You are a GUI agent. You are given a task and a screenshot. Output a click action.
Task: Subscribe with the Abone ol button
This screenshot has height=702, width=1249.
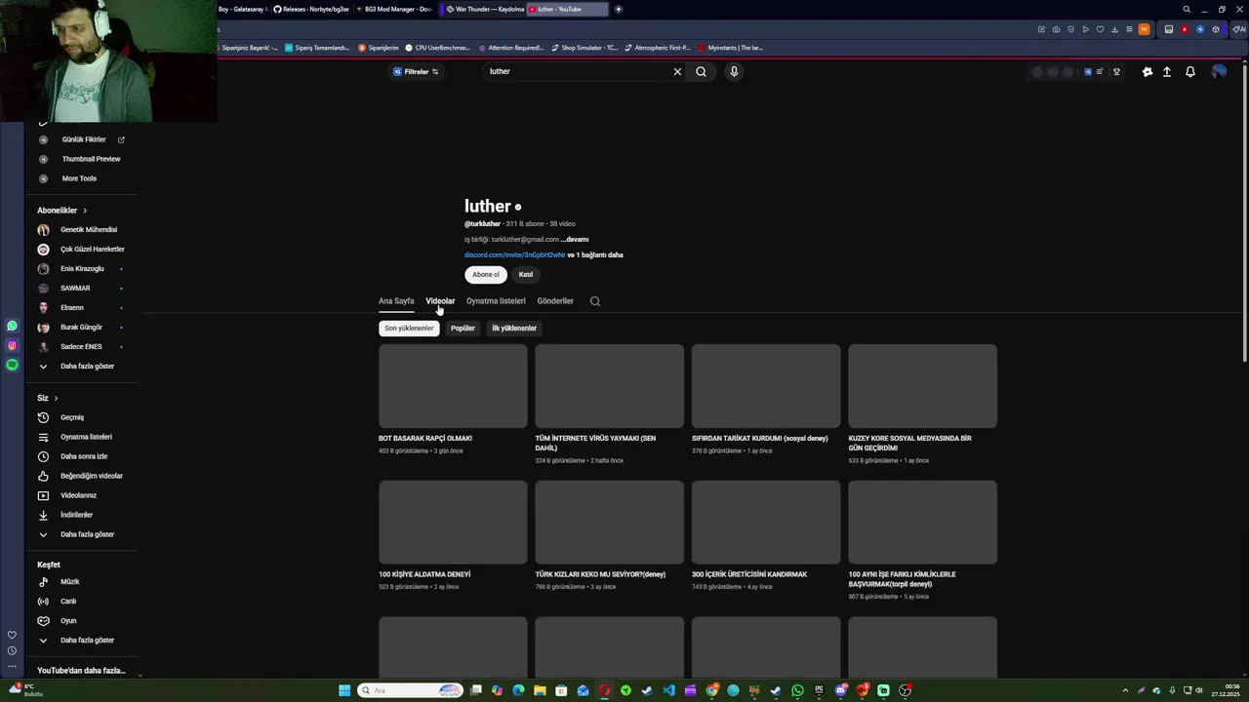click(x=486, y=275)
